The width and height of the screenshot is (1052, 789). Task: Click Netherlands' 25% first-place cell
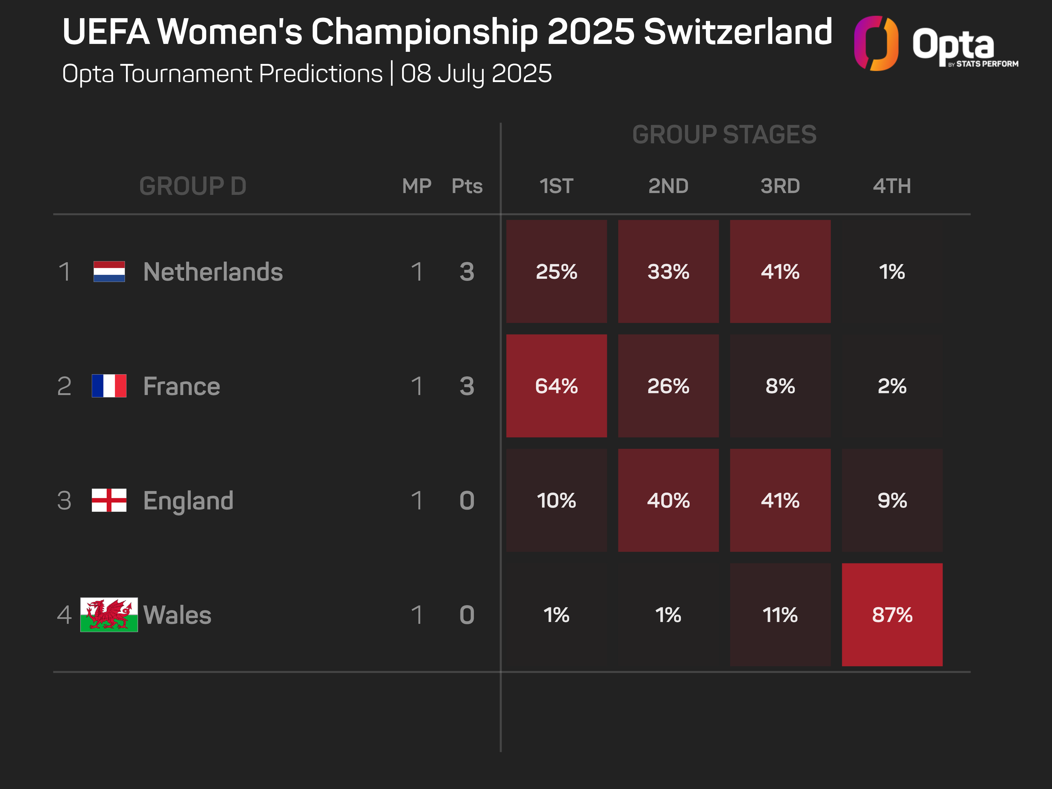click(x=557, y=272)
